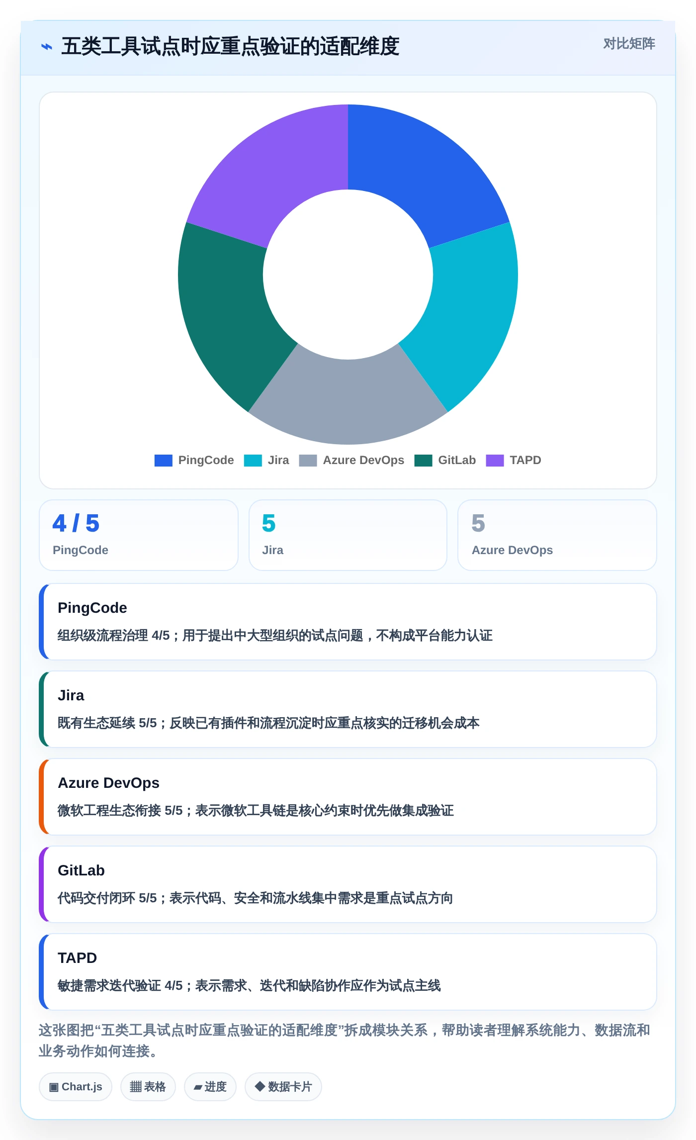The image size is (696, 1140).
Task: Click the 数据卡片 tag chip
Action: pyautogui.click(x=283, y=1087)
